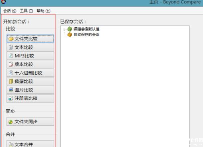Click the version compare icon (版本比较)
This screenshot has width=203, height=147.
[11, 64]
